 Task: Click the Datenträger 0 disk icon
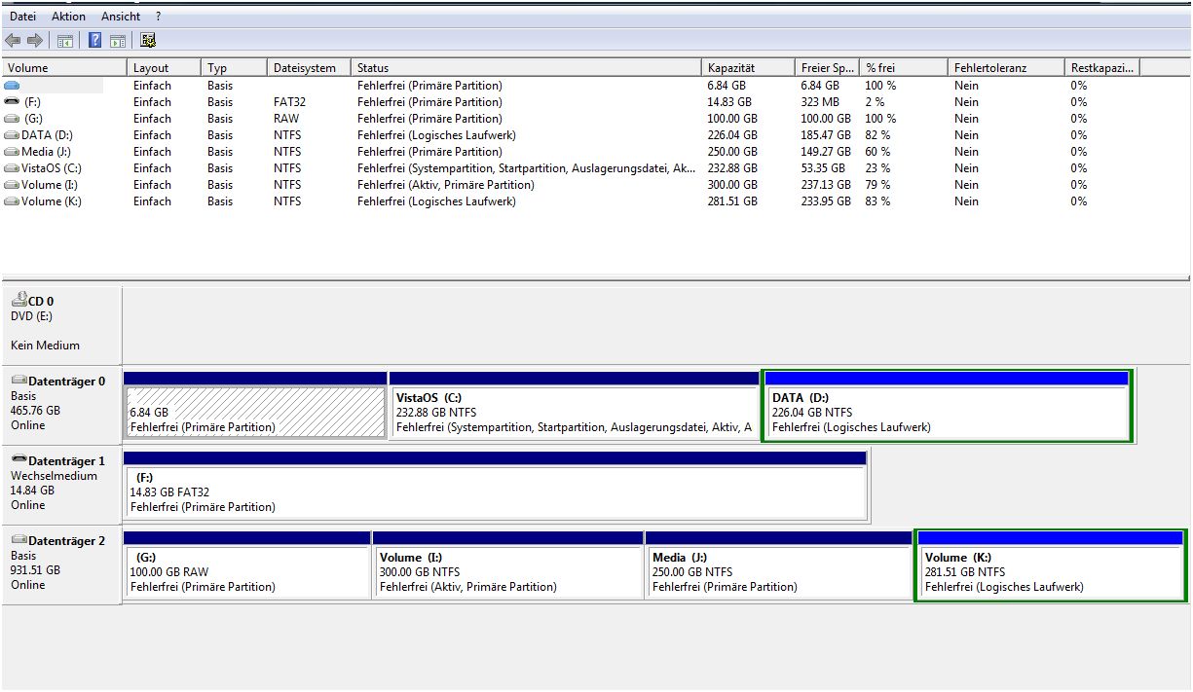pos(19,381)
